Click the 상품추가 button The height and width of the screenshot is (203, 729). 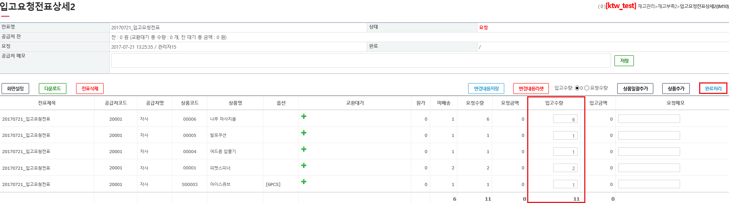pyautogui.click(x=676, y=89)
